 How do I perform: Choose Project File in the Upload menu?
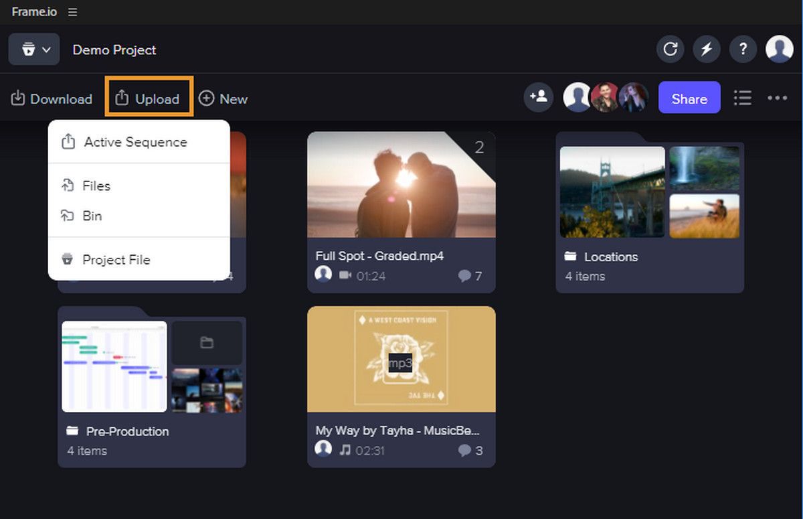(116, 259)
